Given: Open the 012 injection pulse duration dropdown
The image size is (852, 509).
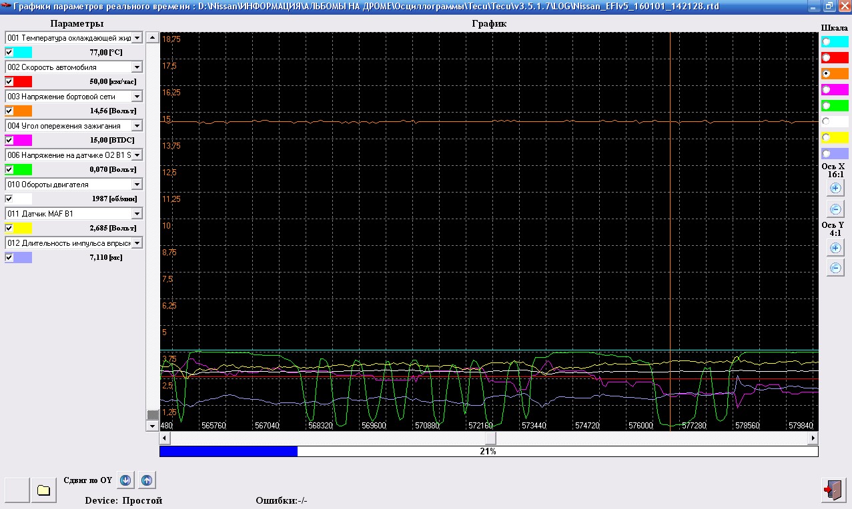Looking at the screenshot, I should (x=137, y=243).
